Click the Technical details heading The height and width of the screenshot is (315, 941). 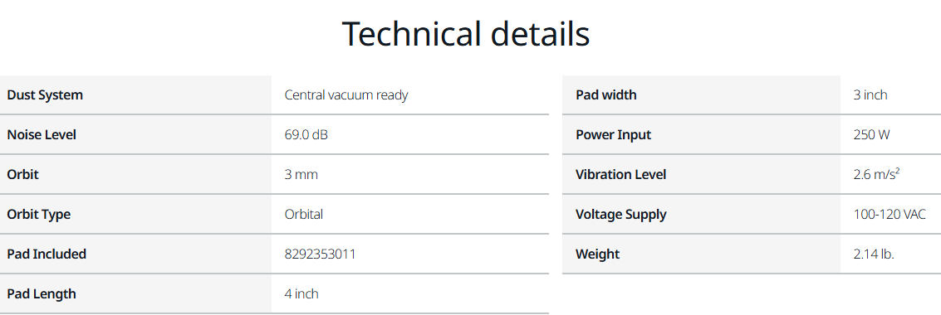[466, 33]
